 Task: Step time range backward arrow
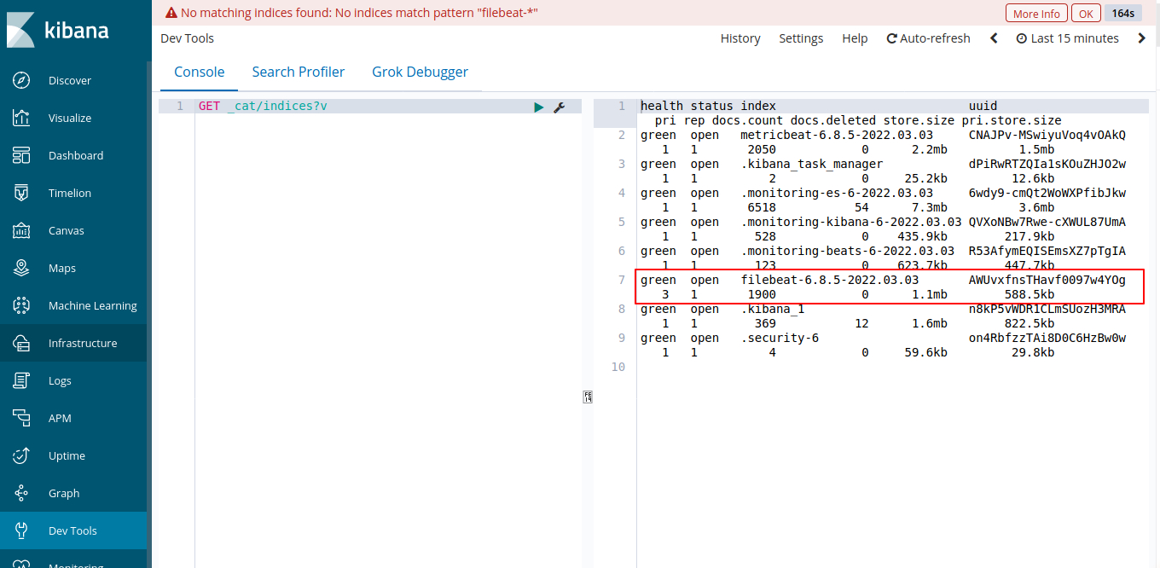[994, 38]
